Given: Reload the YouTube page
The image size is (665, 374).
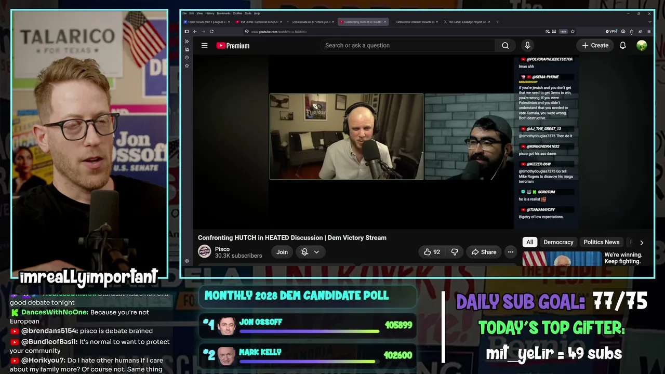Looking at the screenshot, I should (x=211, y=32).
